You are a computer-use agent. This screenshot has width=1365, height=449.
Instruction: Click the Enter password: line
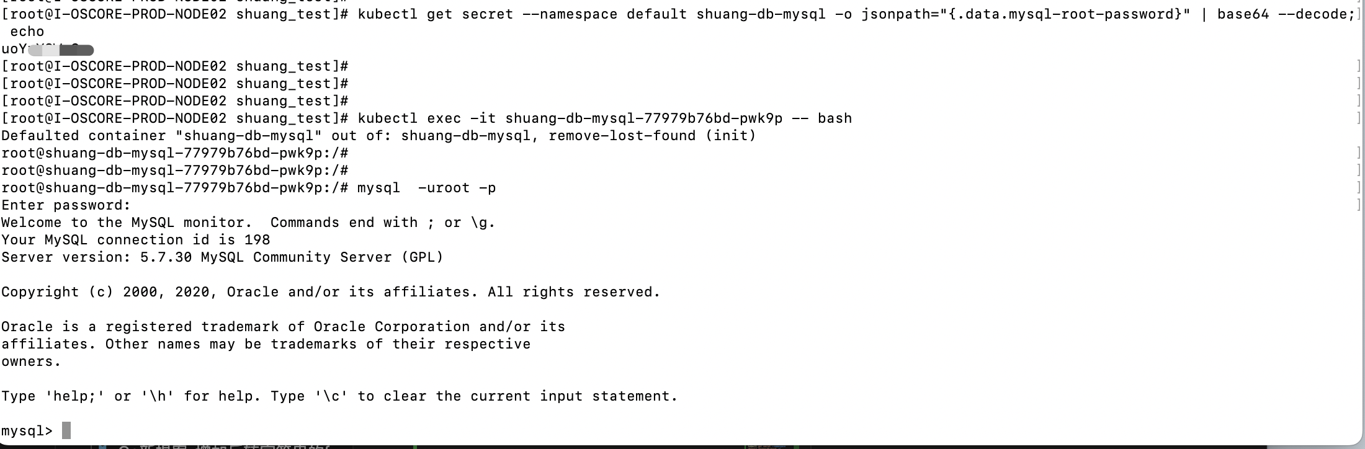66,205
